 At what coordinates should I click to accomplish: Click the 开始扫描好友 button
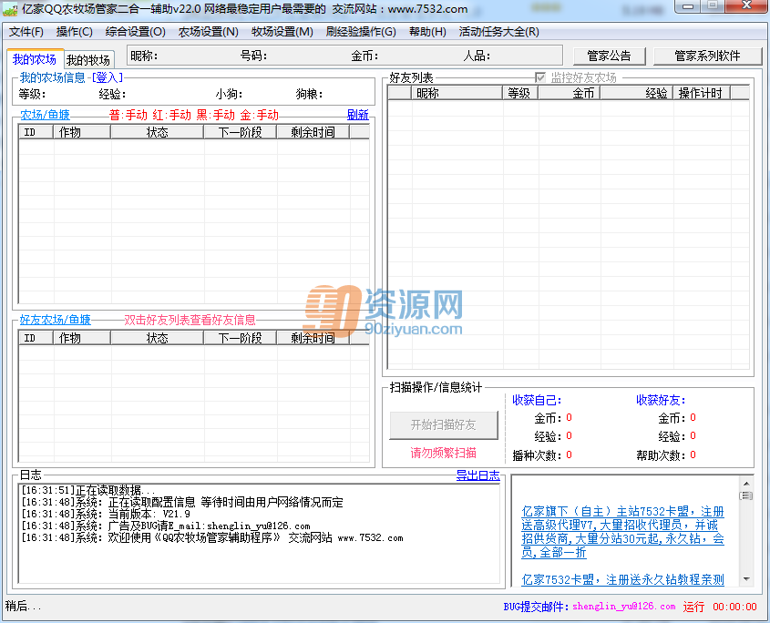click(x=444, y=425)
